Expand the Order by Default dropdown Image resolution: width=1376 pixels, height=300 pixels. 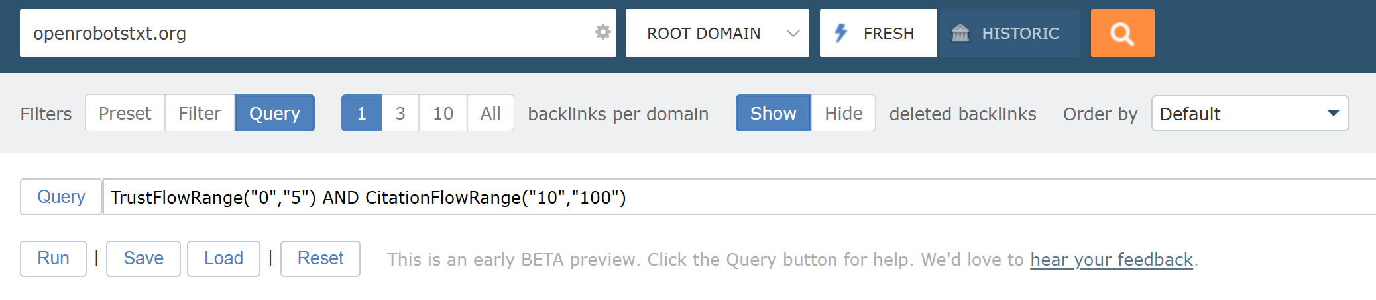(1250, 114)
